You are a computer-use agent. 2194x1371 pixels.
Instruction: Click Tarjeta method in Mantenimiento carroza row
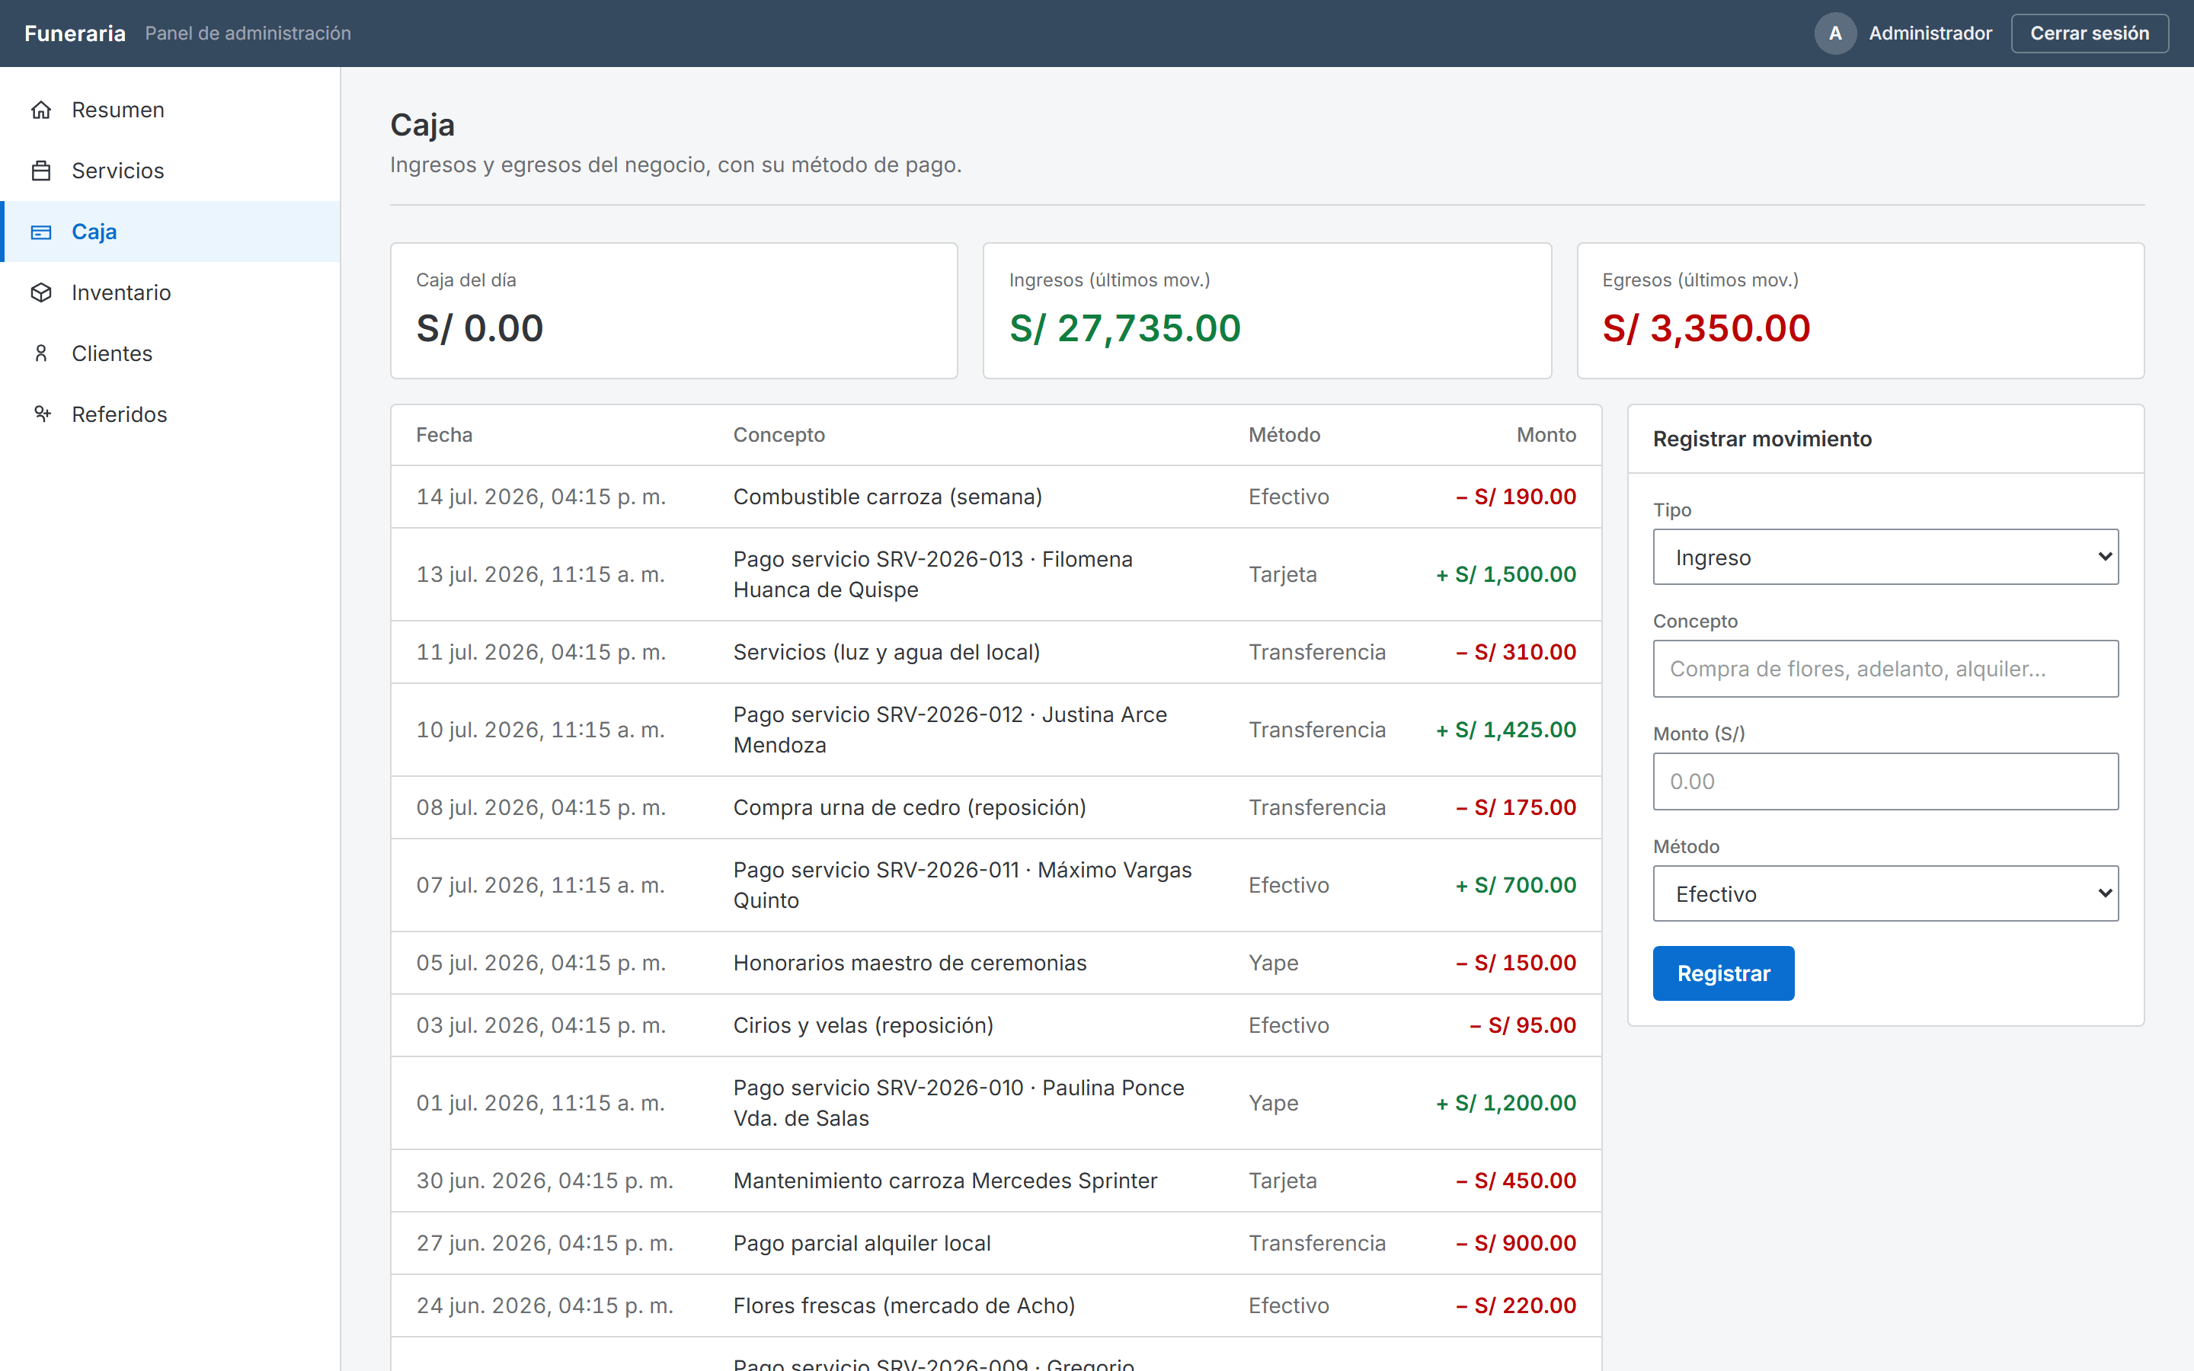1282,1181
